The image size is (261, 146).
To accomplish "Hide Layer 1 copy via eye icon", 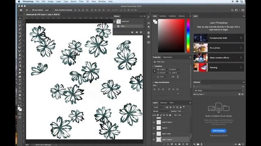I will tap(154, 134).
